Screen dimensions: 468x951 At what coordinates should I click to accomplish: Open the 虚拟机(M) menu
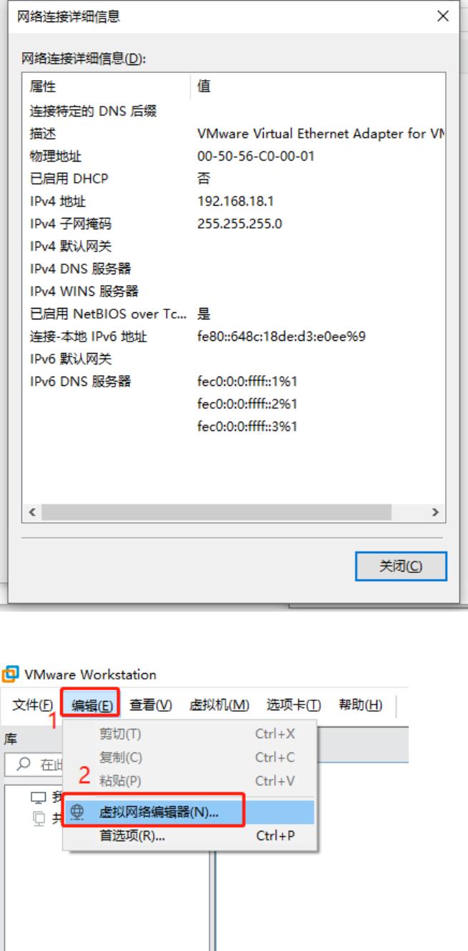pos(219,705)
